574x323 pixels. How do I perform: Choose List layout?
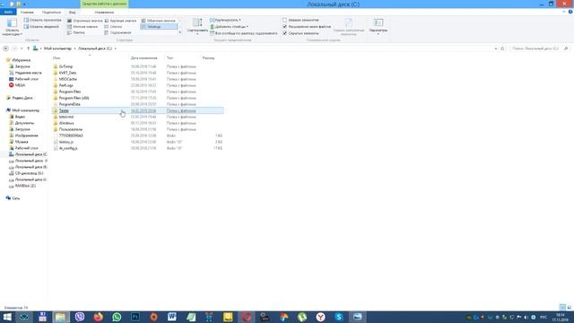click(113, 27)
